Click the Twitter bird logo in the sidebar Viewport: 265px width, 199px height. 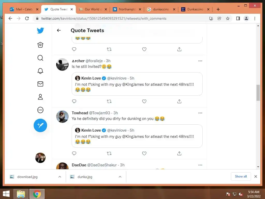[40, 31]
